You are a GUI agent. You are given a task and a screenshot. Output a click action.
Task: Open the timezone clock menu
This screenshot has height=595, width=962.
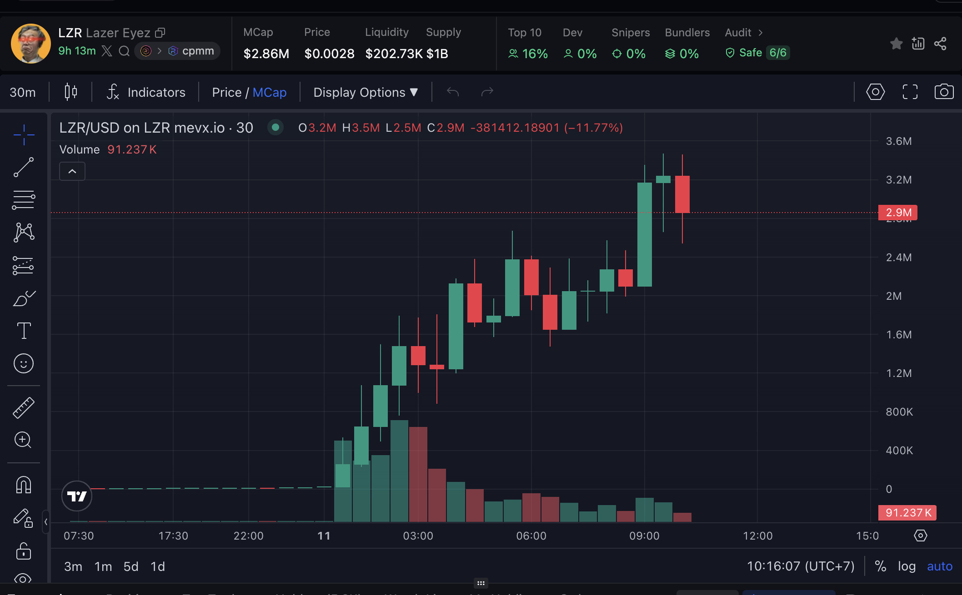(x=801, y=566)
